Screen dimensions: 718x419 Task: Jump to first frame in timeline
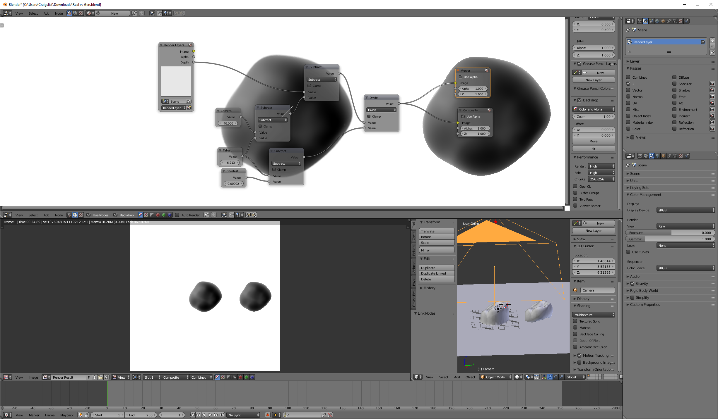(x=192, y=415)
